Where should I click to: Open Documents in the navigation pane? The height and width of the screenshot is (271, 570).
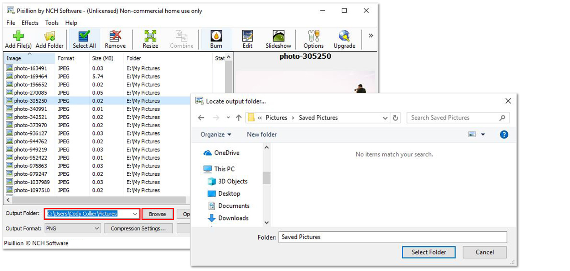coord(229,206)
